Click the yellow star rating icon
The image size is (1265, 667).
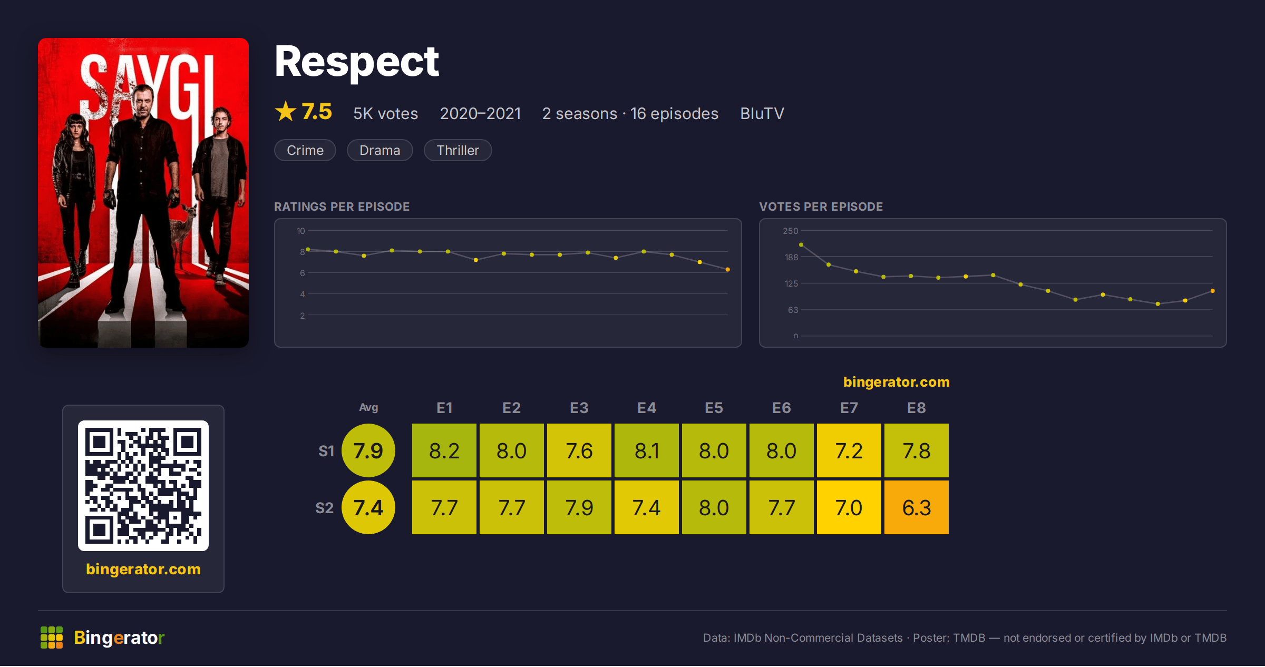point(286,112)
